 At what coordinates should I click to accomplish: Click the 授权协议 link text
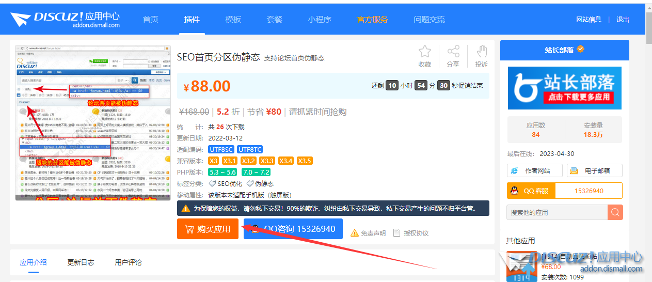[416, 233]
